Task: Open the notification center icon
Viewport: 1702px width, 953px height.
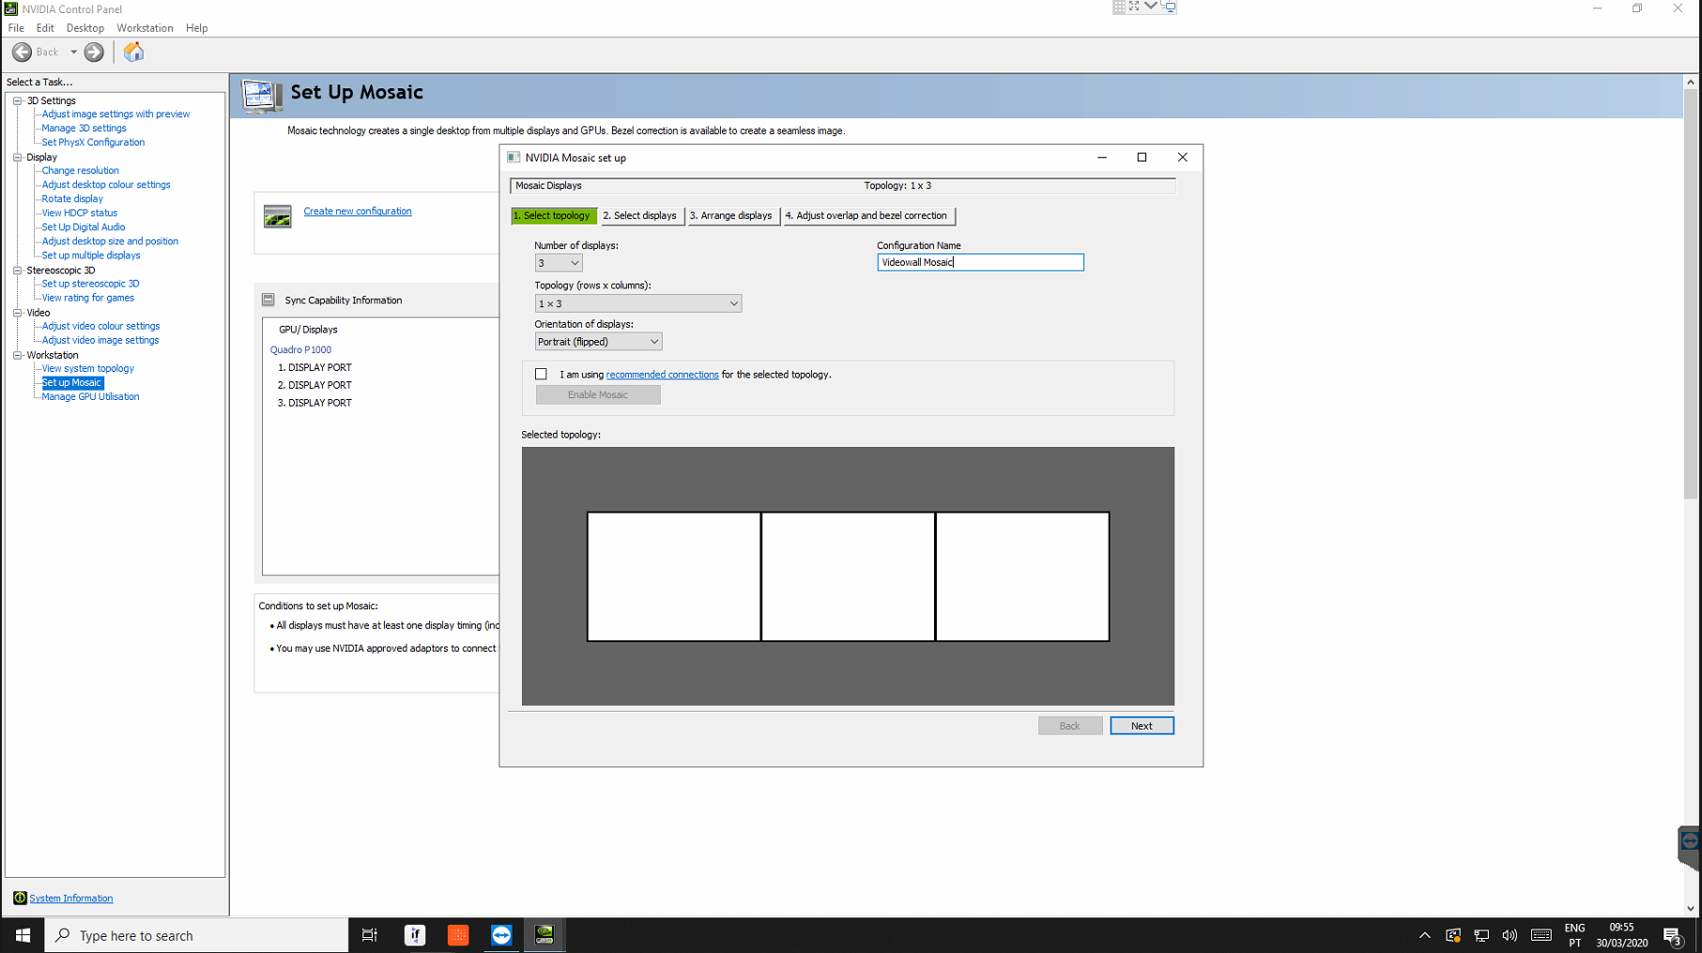Action: 1672,935
